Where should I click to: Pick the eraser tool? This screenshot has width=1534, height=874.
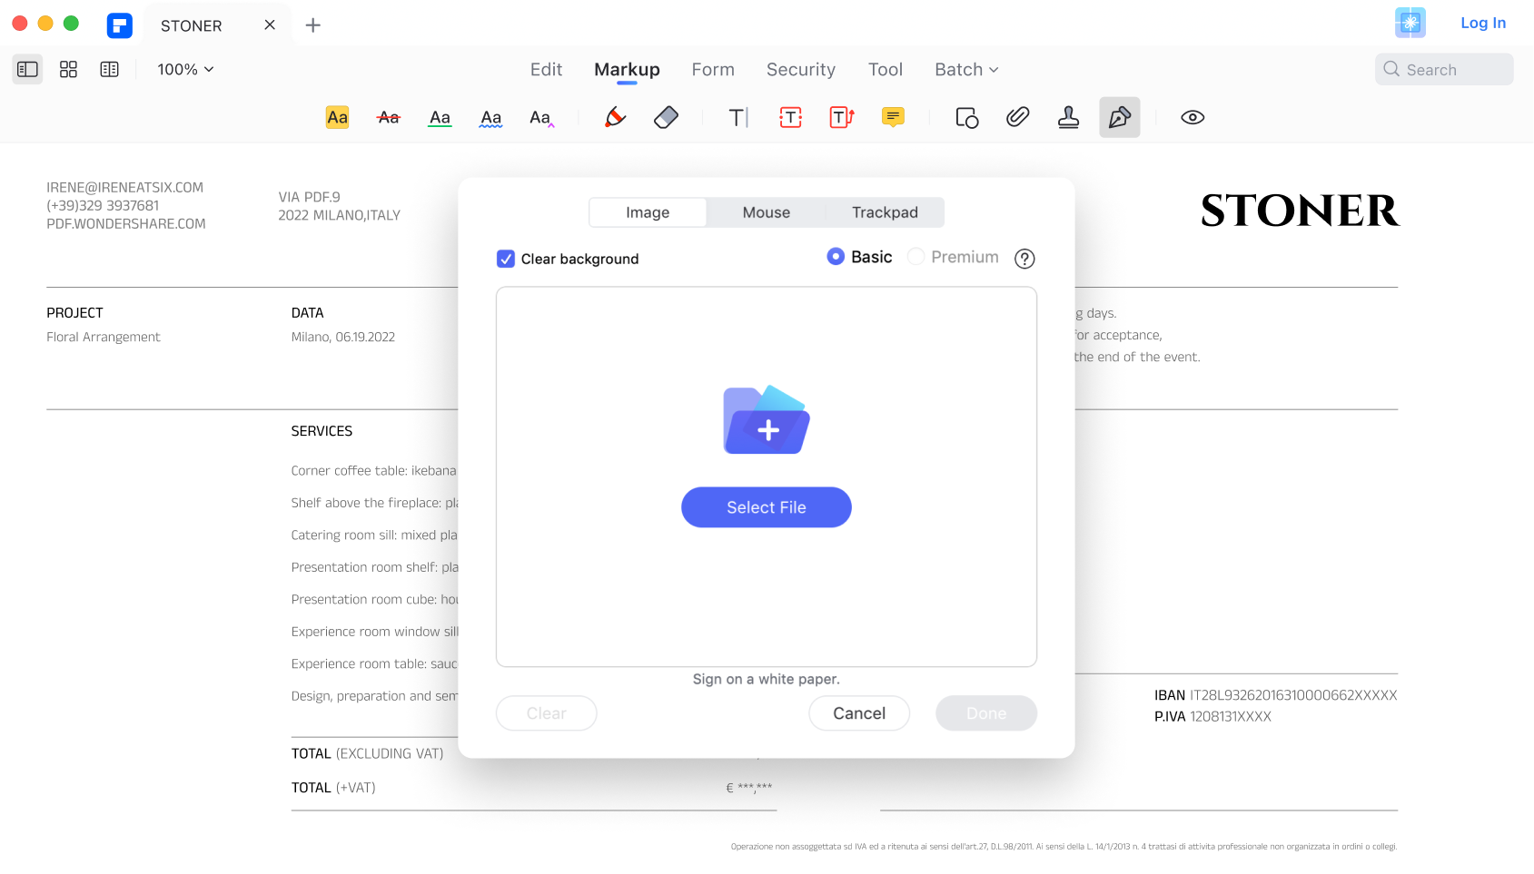(x=666, y=117)
